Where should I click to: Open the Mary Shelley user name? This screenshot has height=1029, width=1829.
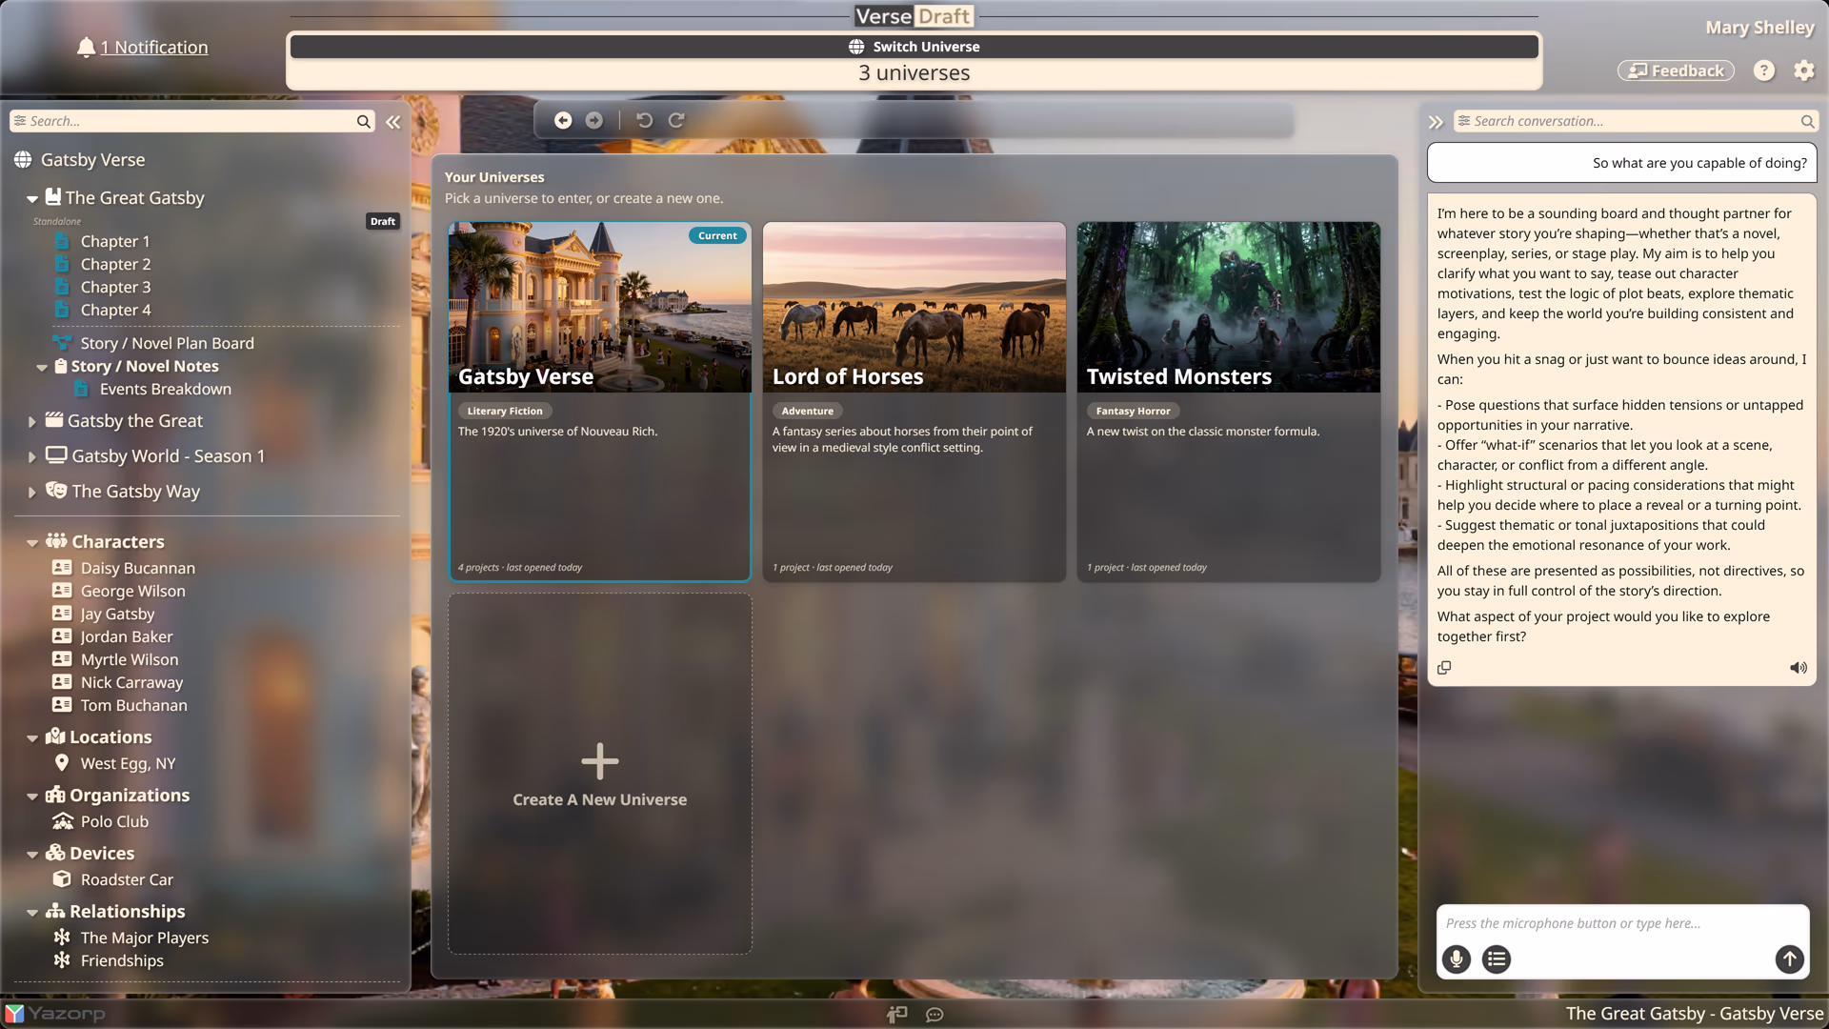click(x=1759, y=28)
